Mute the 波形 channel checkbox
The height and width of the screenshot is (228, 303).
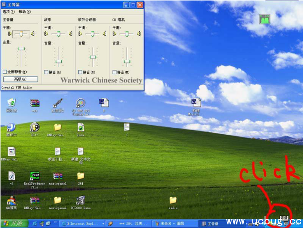(46, 72)
